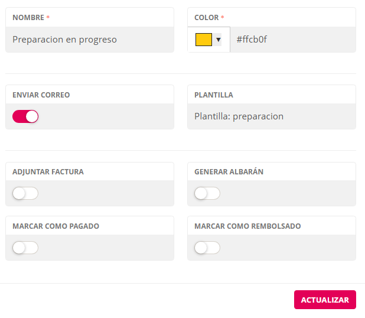Screen dimensions: 365x318
Task: Click the MARCAR COMO REMBOLSADO label
Action: pyautogui.click(x=247, y=226)
